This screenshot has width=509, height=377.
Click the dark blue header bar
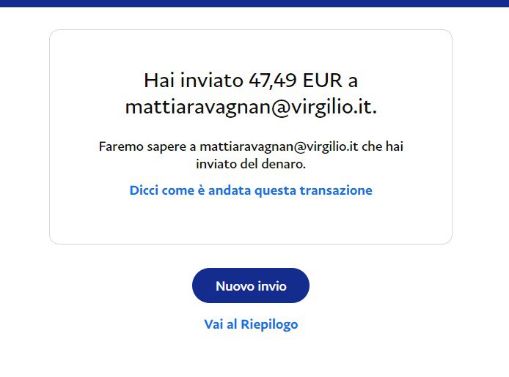point(254,3)
